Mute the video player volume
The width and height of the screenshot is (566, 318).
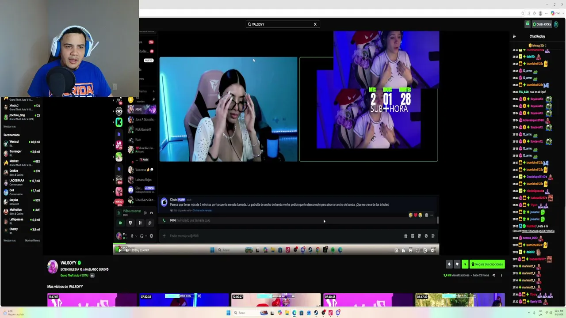point(127,250)
